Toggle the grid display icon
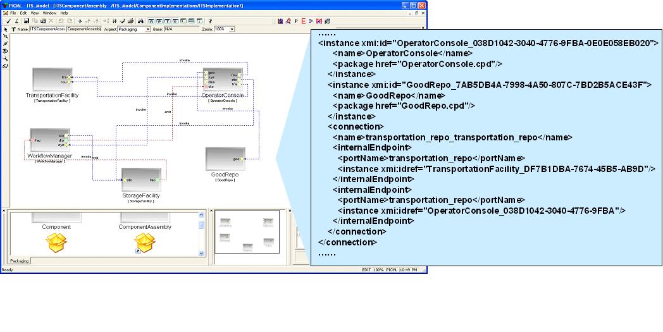Image resolution: width=663 pixels, height=332 pixels. point(113,21)
